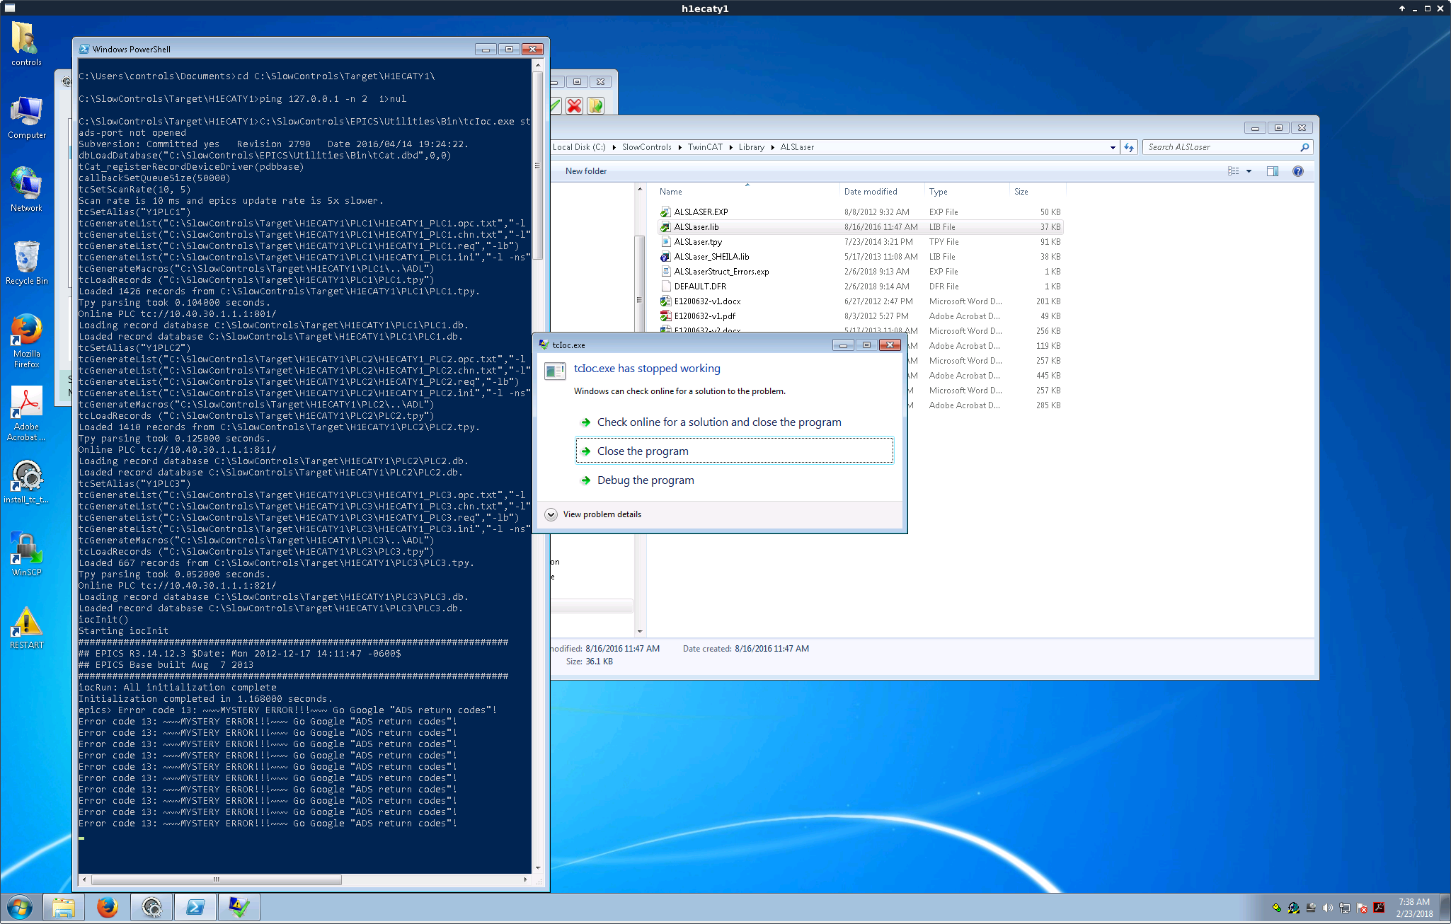
Task: Click the TwinCAT gear tray icon
Action: [x=1294, y=908]
